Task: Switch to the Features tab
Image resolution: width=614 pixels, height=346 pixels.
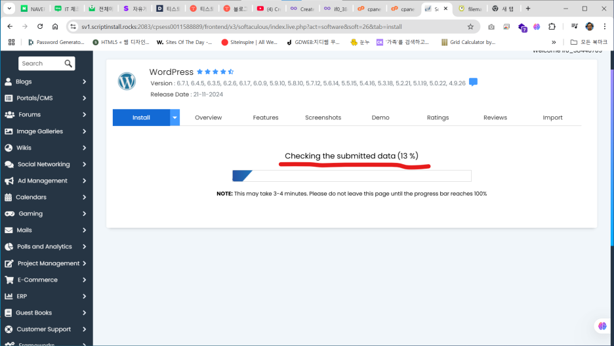Action: [266, 118]
